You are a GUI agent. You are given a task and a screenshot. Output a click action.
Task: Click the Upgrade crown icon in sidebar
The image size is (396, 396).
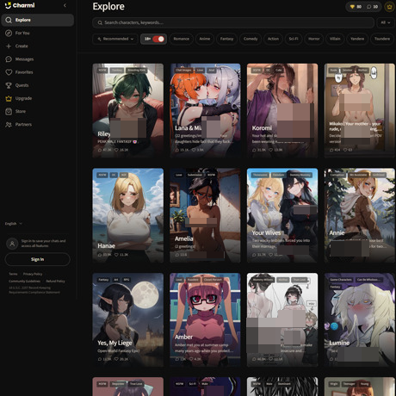click(x=9, y=98)
